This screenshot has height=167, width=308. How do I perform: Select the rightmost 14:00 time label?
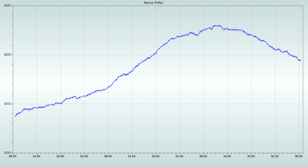click(x=227, y=156)
